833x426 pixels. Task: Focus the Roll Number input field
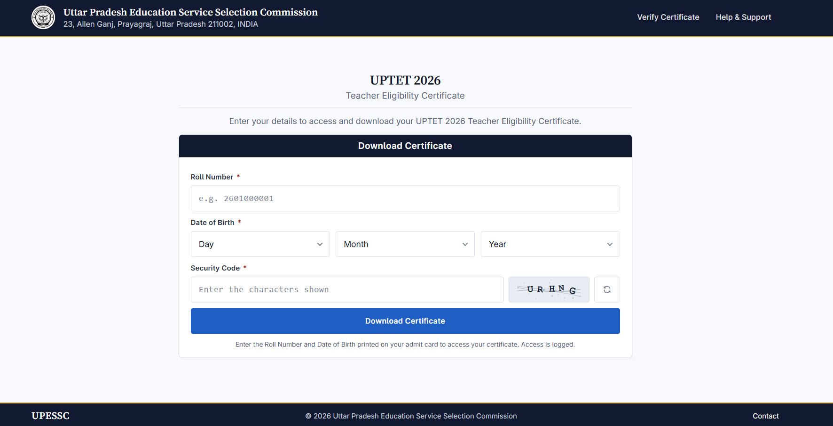pyautogui.click(x=405, y=199)
